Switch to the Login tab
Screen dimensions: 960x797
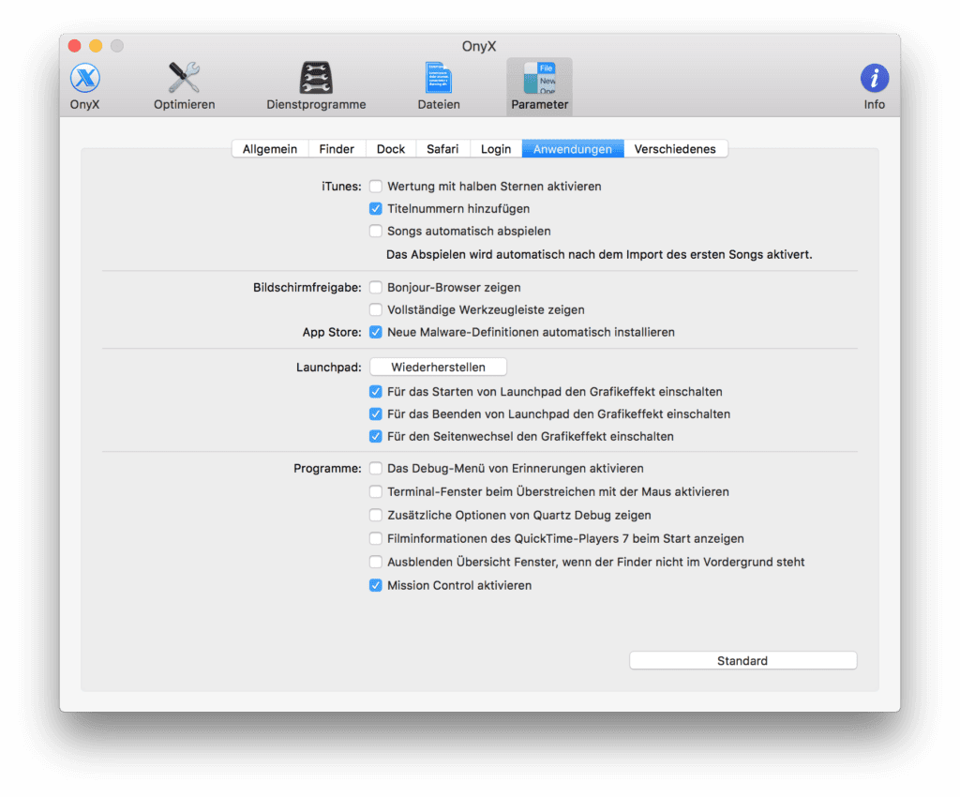click(x=496, y=149)
